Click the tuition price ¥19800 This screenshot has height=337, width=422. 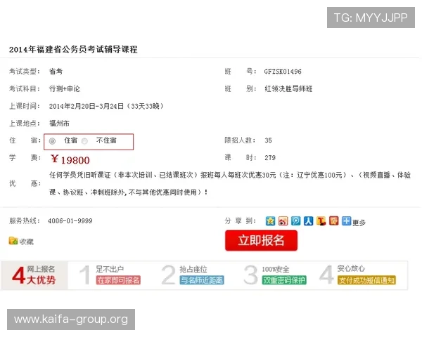coord(70,159)
